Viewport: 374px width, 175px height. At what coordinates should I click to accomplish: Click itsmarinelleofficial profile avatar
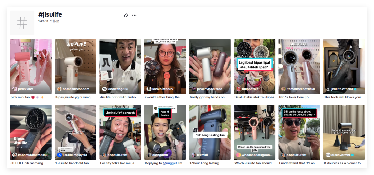click(283, 89)
